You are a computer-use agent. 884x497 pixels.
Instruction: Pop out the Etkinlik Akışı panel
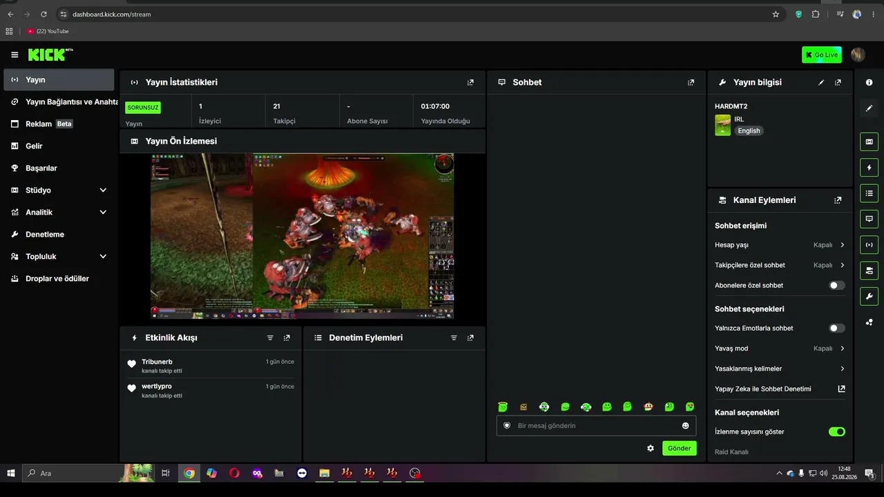(x=287, y=338)
